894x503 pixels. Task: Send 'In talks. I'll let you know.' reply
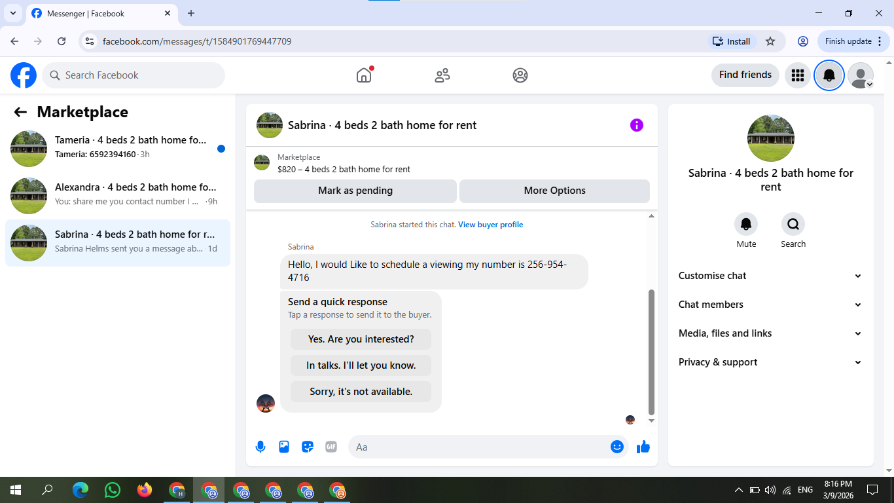point(361,365)
